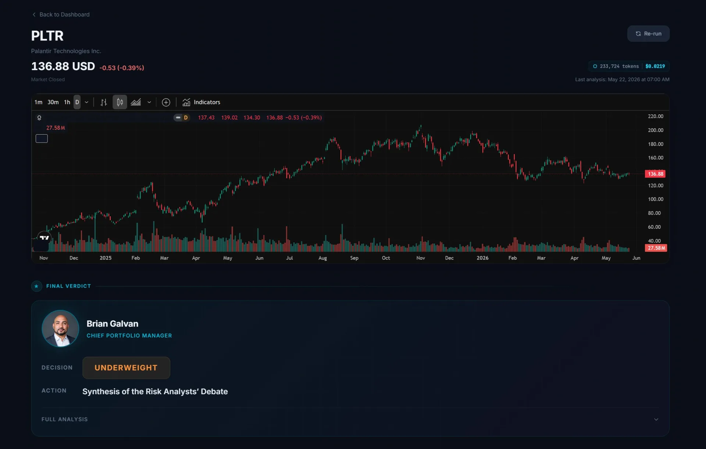Click the red 27.58M volume label on axis
The image size is (706, 449).
(656, 248)
